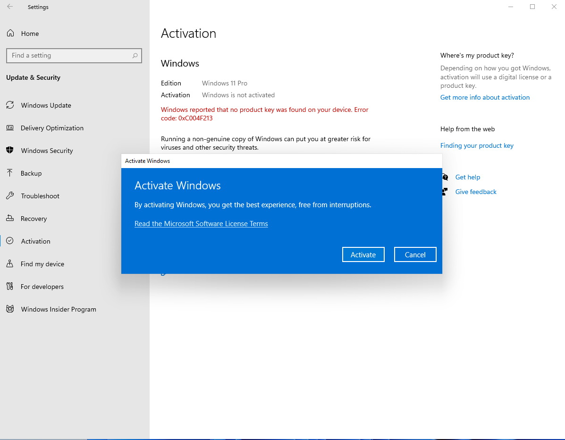Open Windows Security shield icon
565x440 pixels.
point(10,151)
